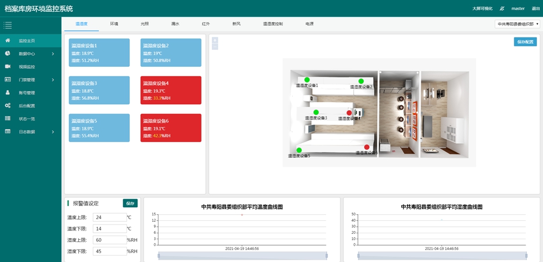Open 后台配置 in the sidebar
This screenshot has width=543, height=262.
click(x=31, y=106)
